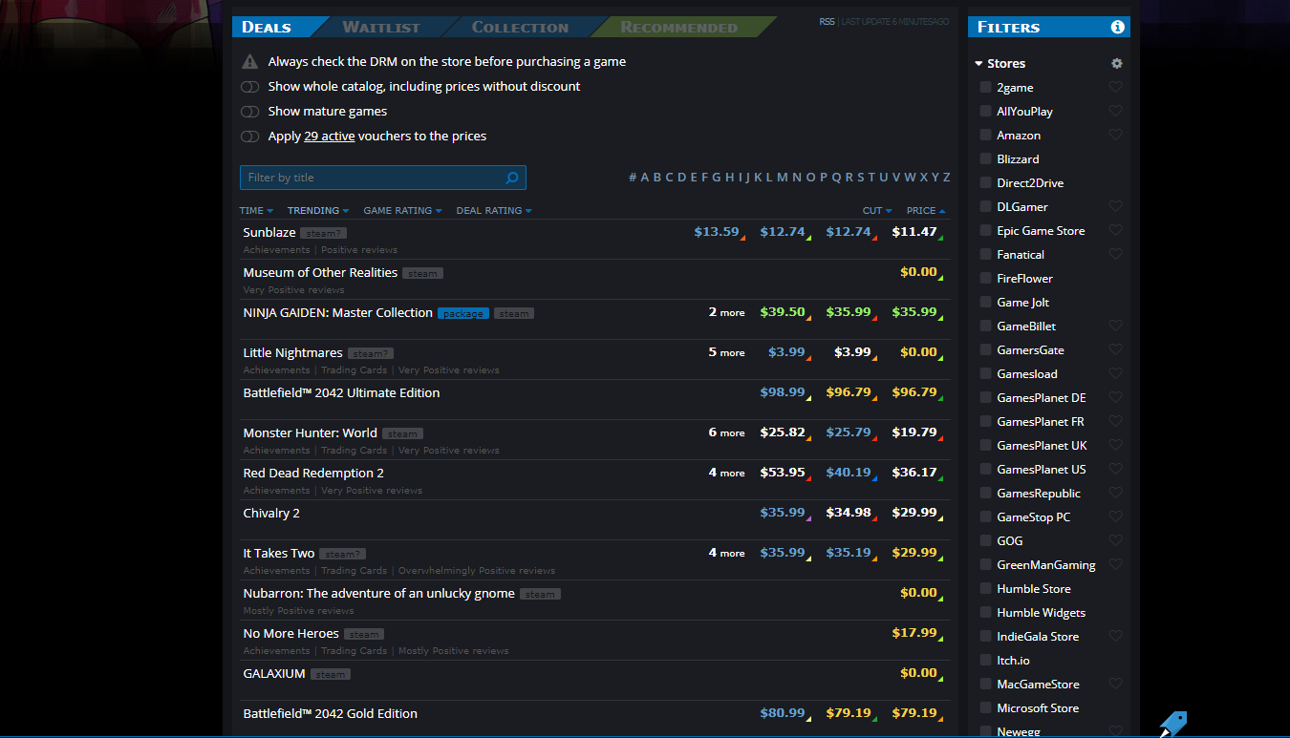Image resolution: width=1290 pixels, height=738 pixels.
Task: Jump to titles starting with A
Action: pyautogui.click(x=645, y=178)
